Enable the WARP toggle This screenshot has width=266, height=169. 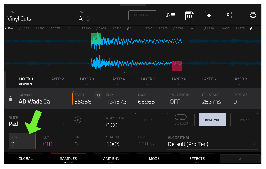pos(244,120)
